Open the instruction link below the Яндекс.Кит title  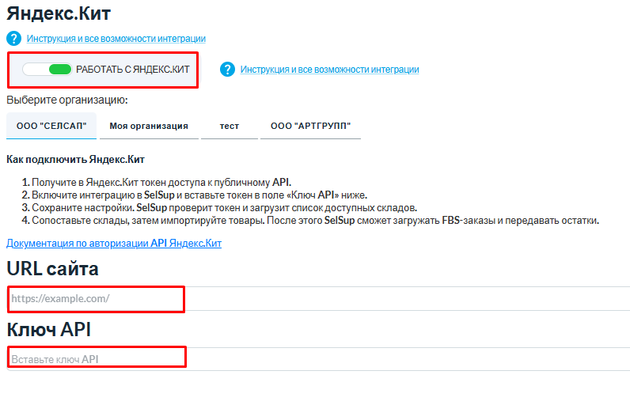point(116,39)
